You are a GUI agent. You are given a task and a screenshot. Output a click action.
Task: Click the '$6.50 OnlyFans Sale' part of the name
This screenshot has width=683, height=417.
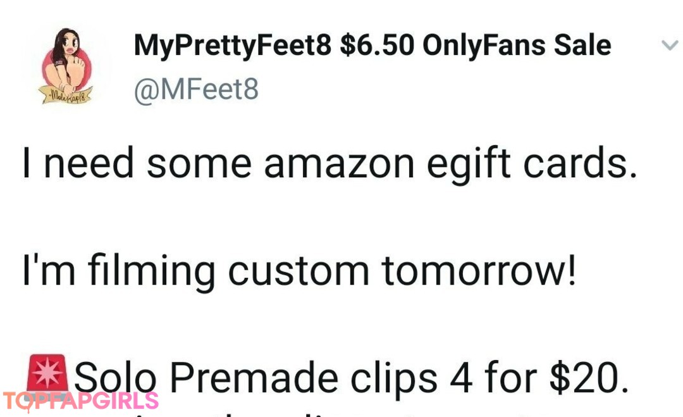[x=475, y=46]
